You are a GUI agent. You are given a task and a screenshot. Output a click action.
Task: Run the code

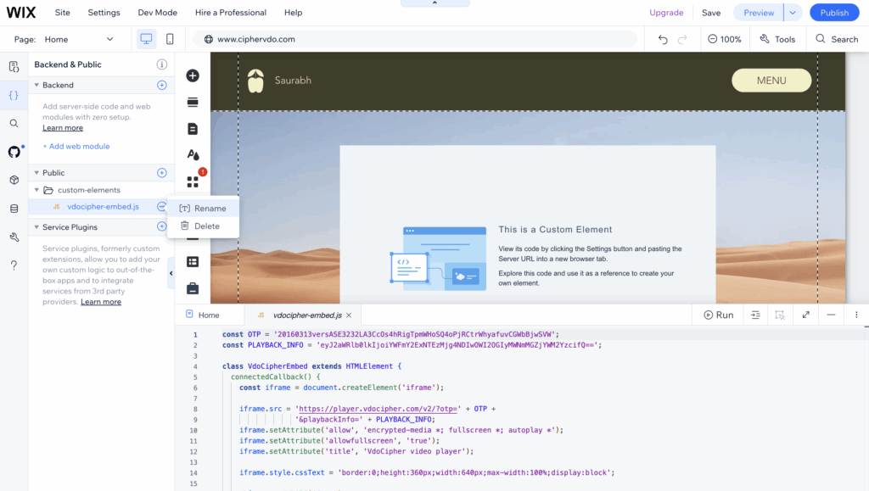point(718,315)
